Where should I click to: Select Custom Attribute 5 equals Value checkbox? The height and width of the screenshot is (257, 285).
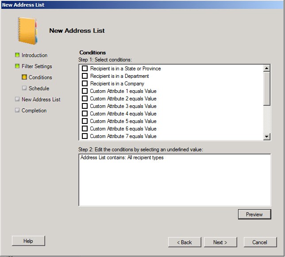click(85, 121)
